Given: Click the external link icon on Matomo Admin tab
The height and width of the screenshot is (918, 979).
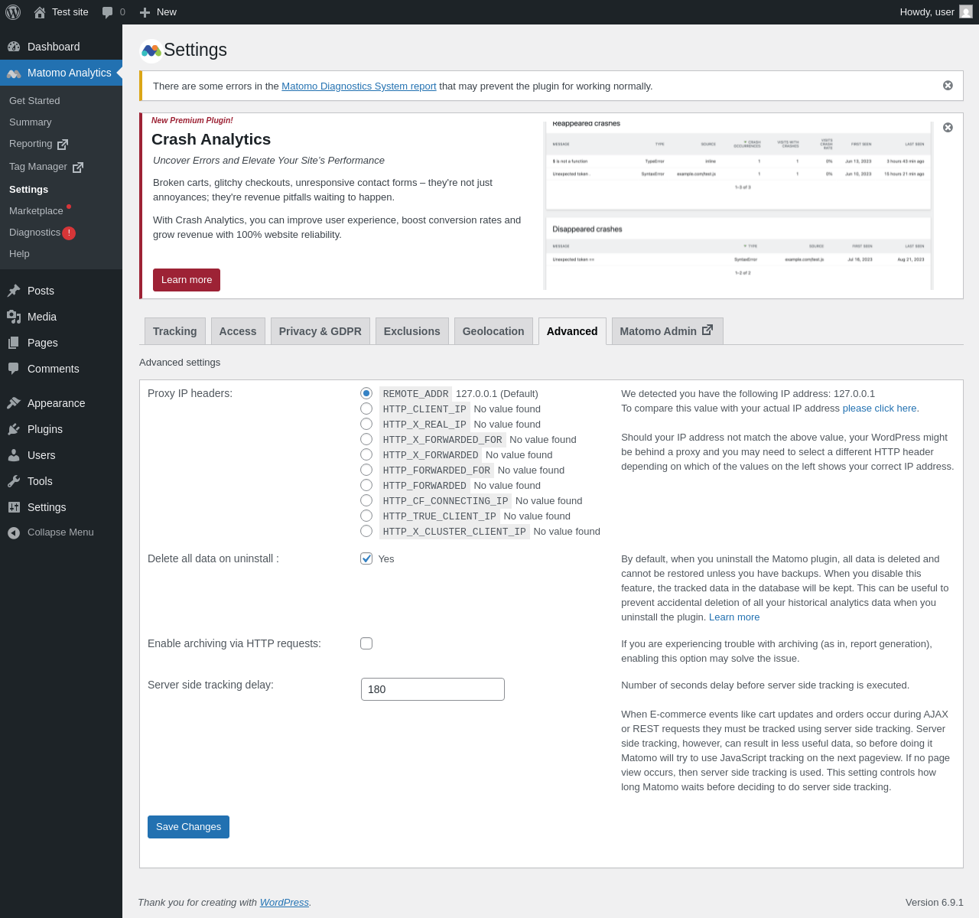Looking at the screenshot, I should click(707, 330).
